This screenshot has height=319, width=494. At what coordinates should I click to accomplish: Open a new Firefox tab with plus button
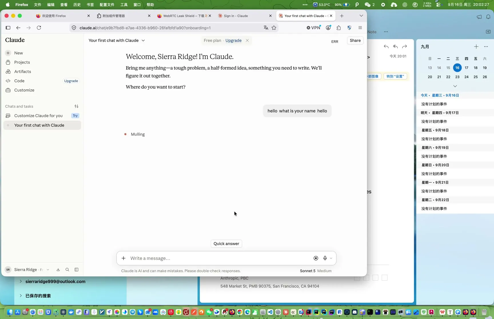(342, 16)
